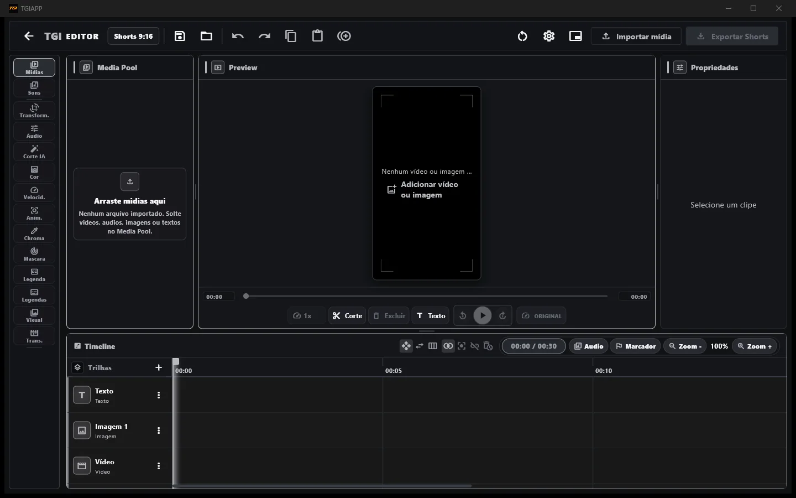Open the Áudio sidebar tab
Screen dimensions: 796x498
point(34,131)
